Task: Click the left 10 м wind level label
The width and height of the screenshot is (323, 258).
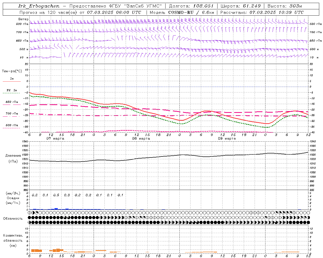Action: [x=22, y=57]
